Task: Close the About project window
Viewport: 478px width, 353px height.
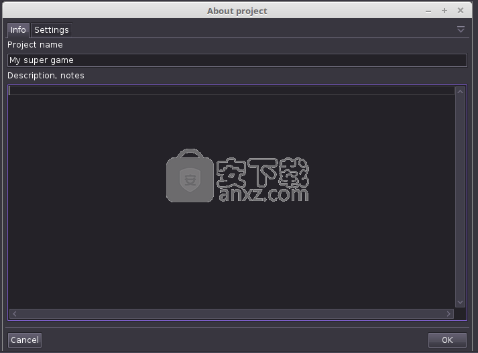Action: [x=461, y=11]
